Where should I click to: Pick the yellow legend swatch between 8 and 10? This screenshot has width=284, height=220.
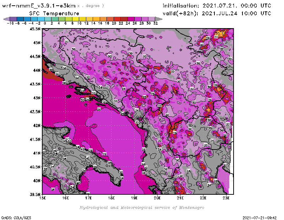pyautogui.click(x=76, y=19)
